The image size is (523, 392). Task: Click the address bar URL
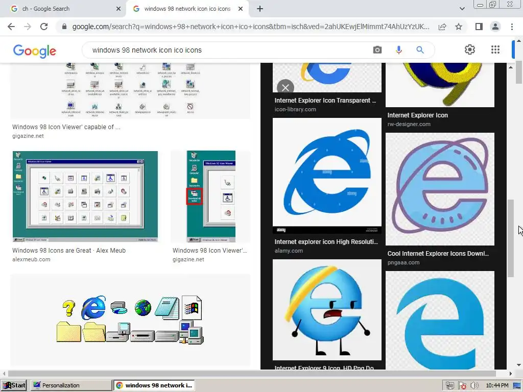(x=251, y=27)
